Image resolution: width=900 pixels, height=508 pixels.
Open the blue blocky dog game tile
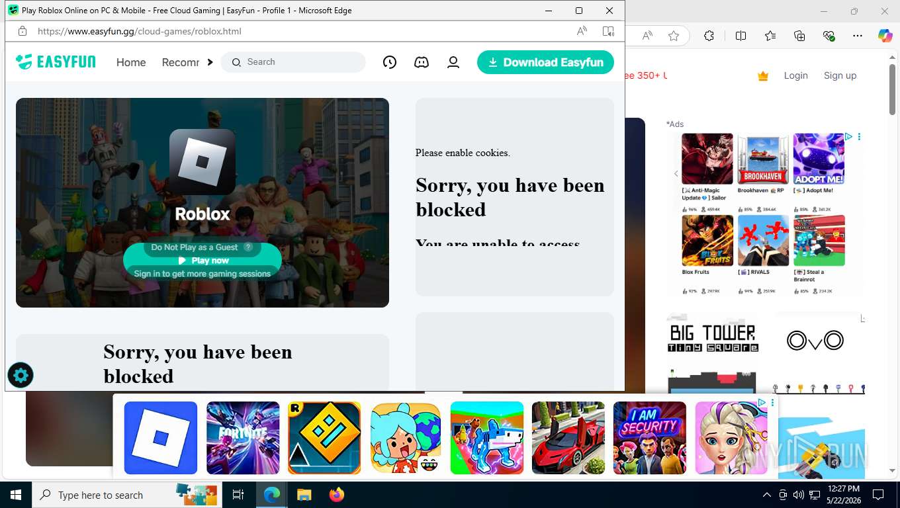click(x=487, y=438)
